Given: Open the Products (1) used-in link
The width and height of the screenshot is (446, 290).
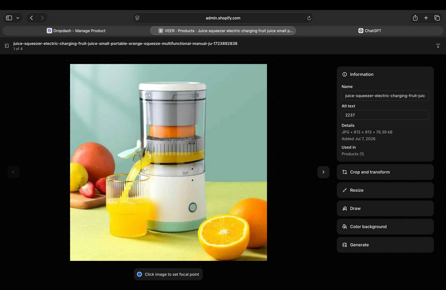Looking at the screenshot, I should pyautogui.click(x=352, y=154).
